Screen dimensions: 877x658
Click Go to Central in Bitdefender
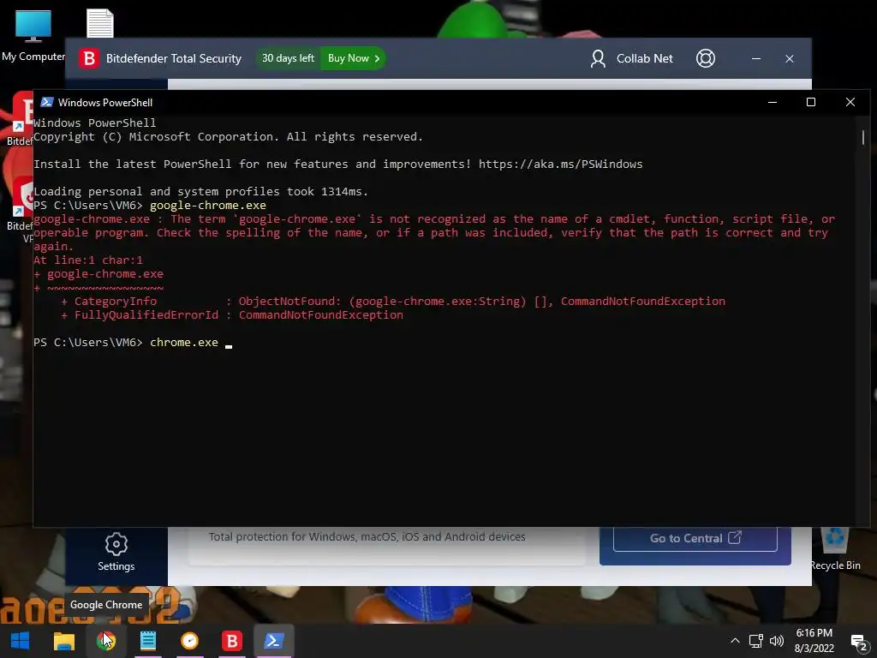695,538
